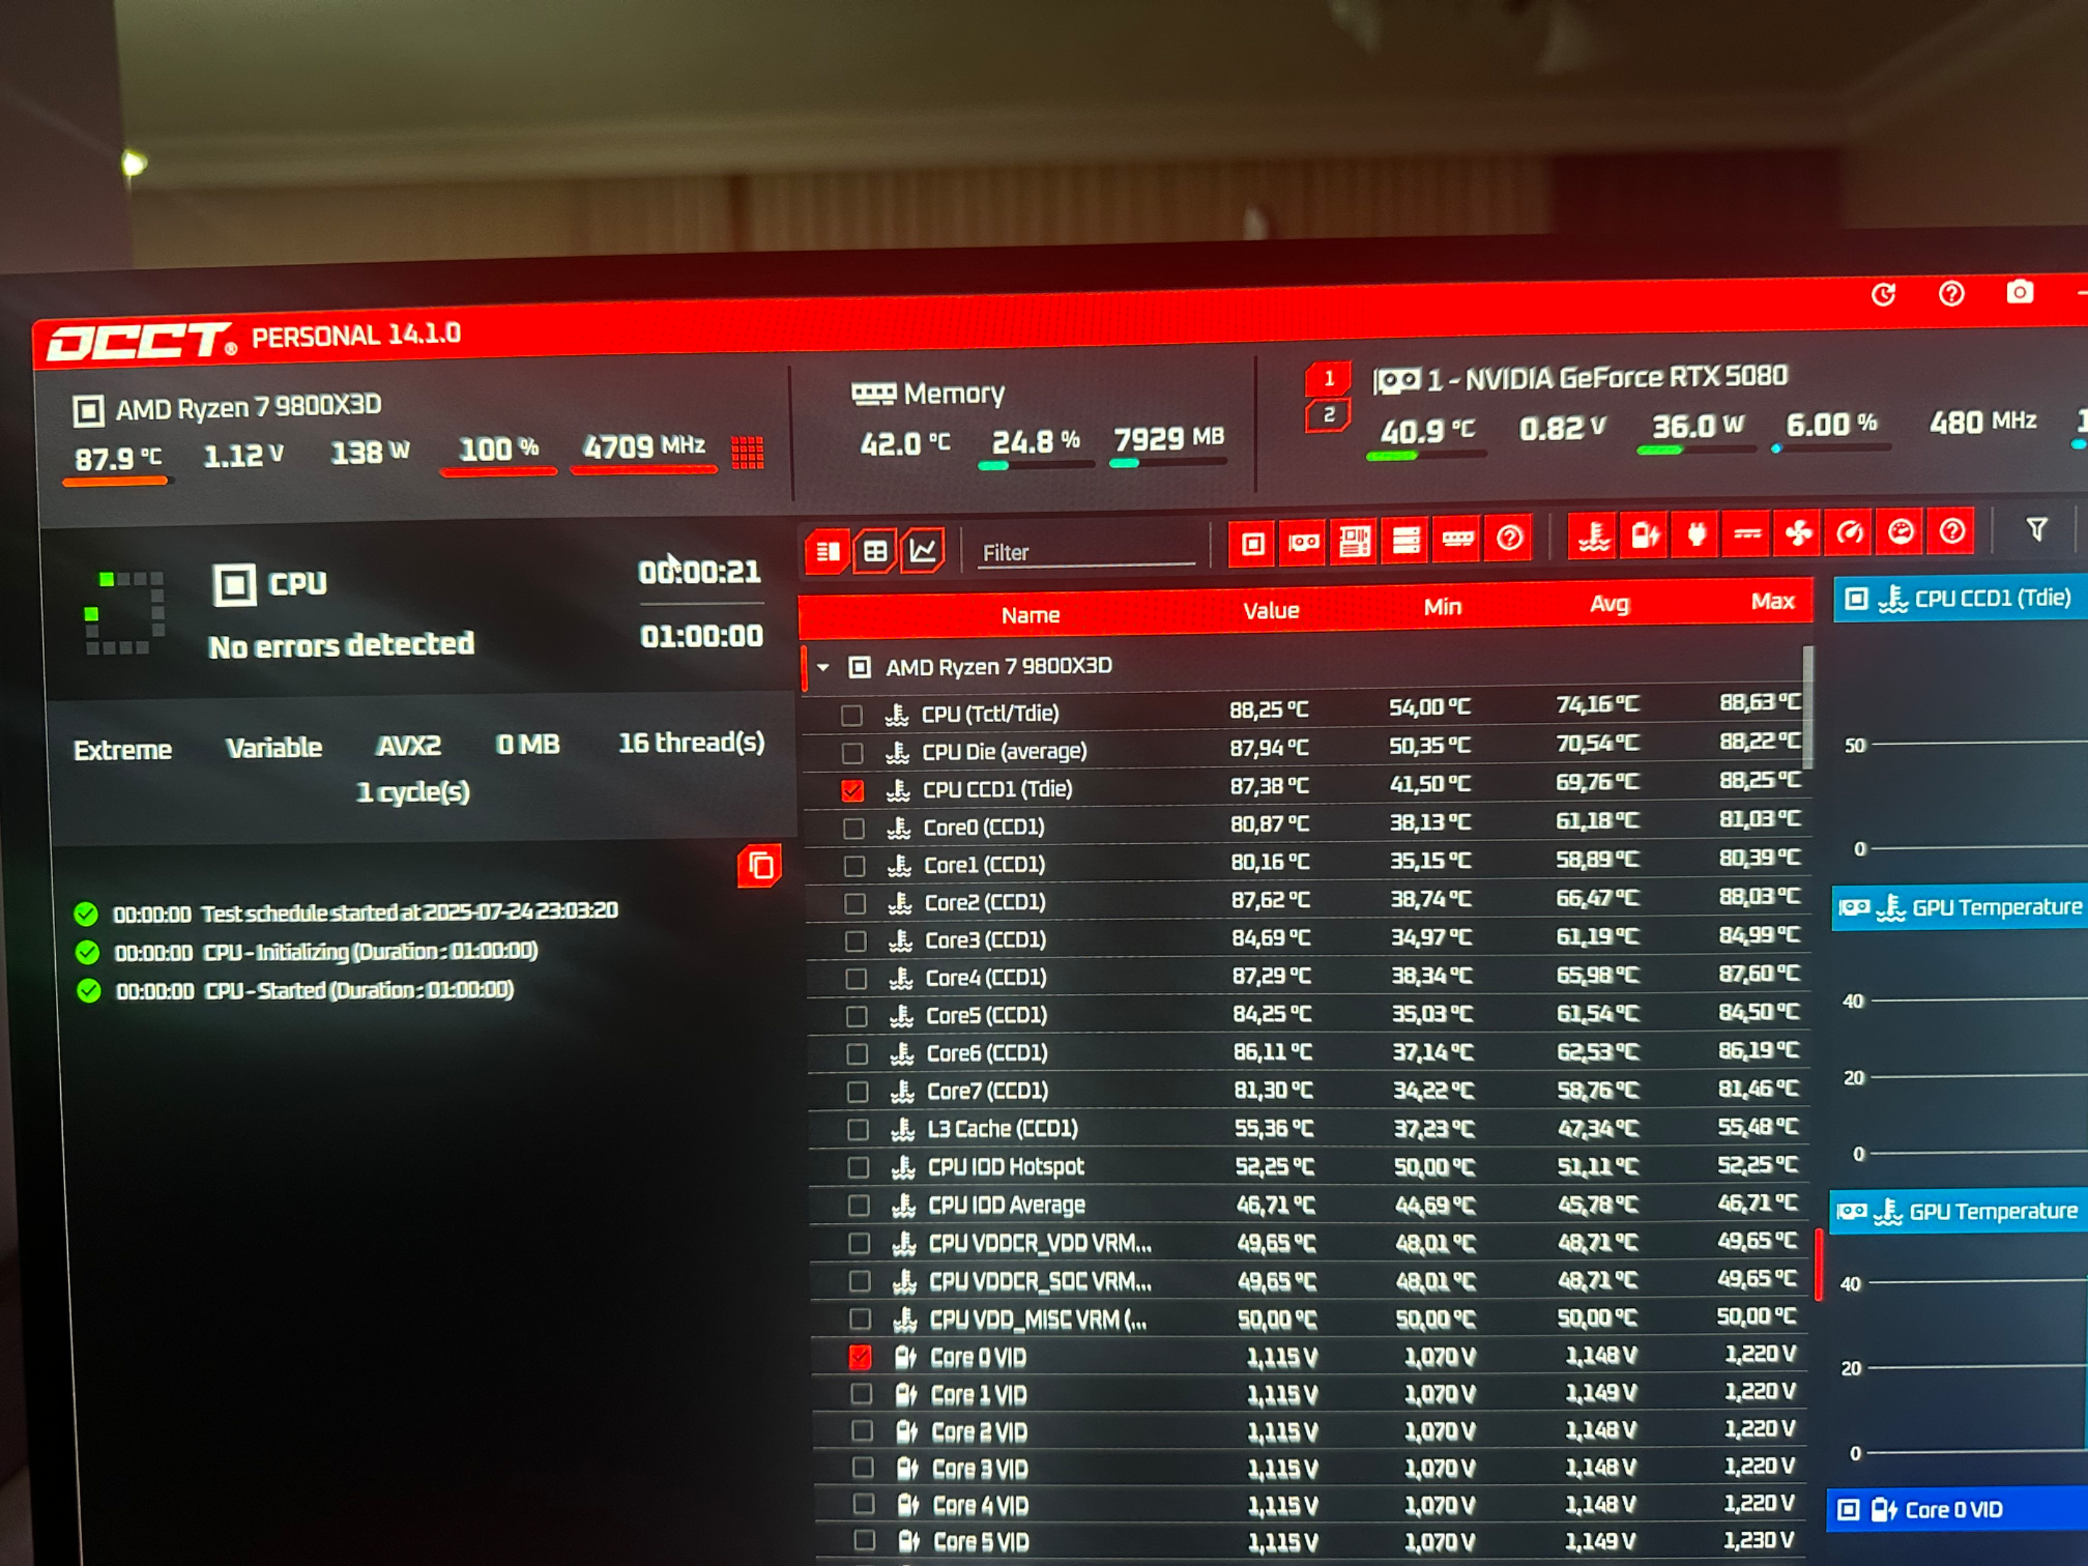Click the CPU core grid icon beside 4709 MHz
Viewport: 2088px width, 1566px height.
(747, 452)
